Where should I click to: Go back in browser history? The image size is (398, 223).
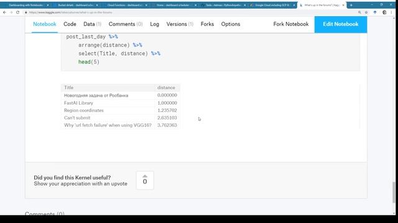[x=4, y=12]
